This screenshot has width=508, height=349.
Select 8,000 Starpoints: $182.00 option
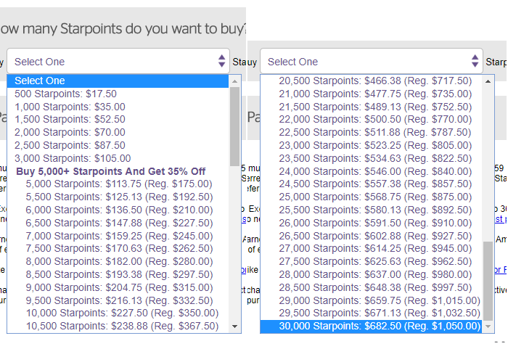[118, 261]
